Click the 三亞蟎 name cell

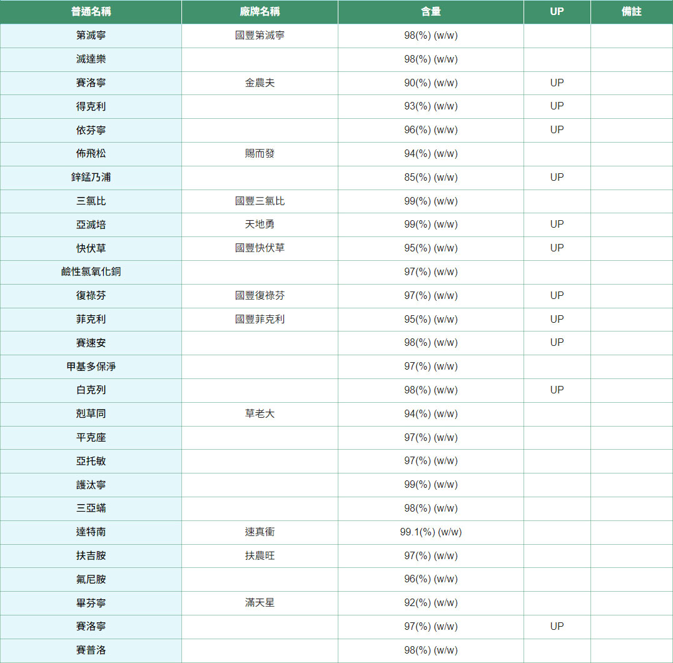(x=91, y=509)
